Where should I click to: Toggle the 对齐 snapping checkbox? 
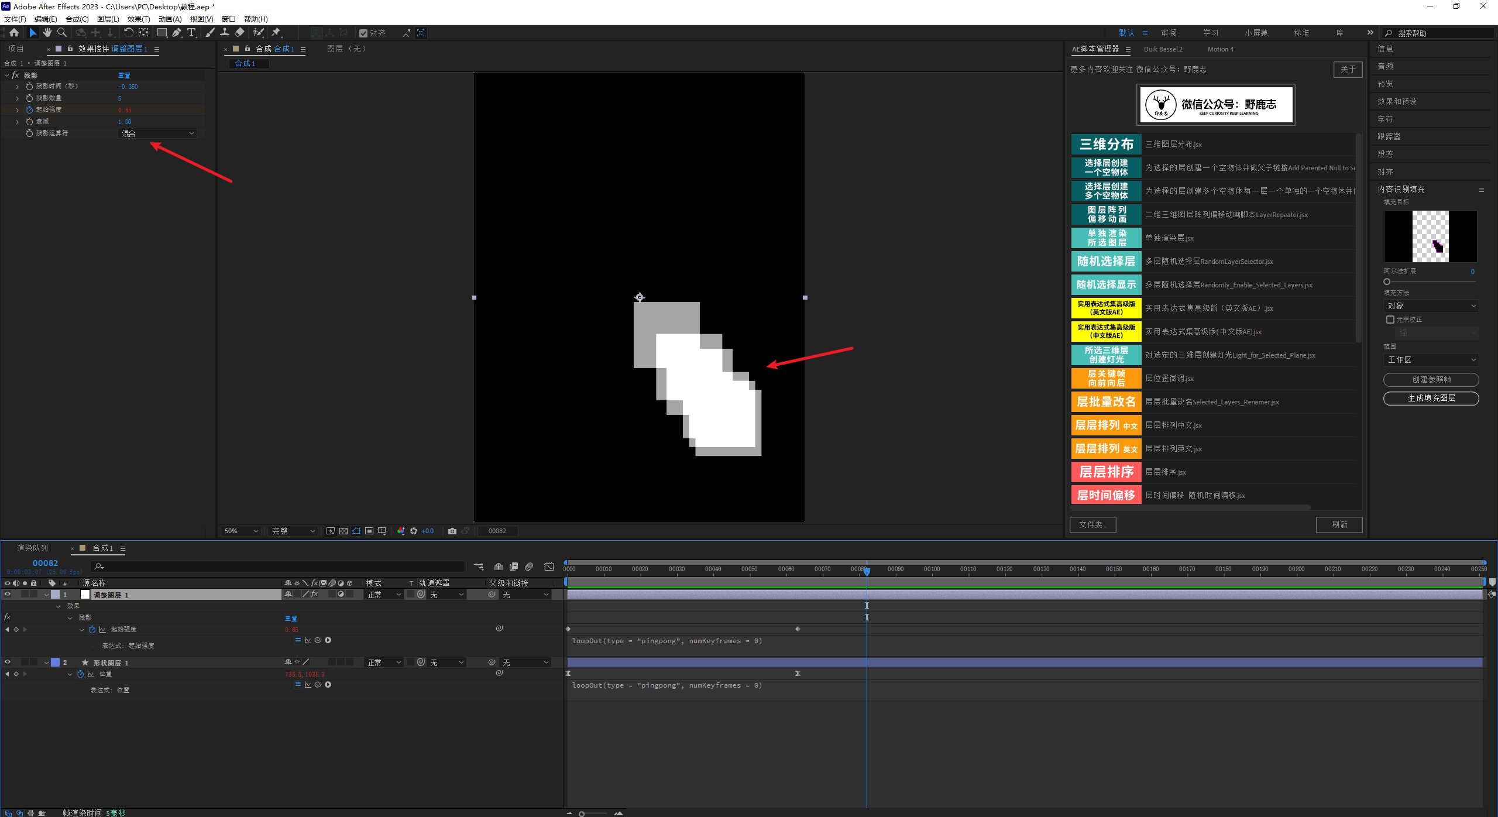tap(363, 33)
